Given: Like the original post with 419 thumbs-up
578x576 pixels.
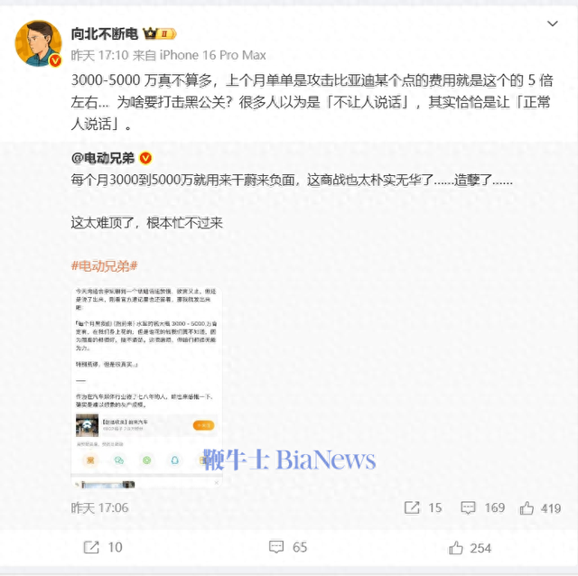Looking at the screenshot, I should coord(527,507).
